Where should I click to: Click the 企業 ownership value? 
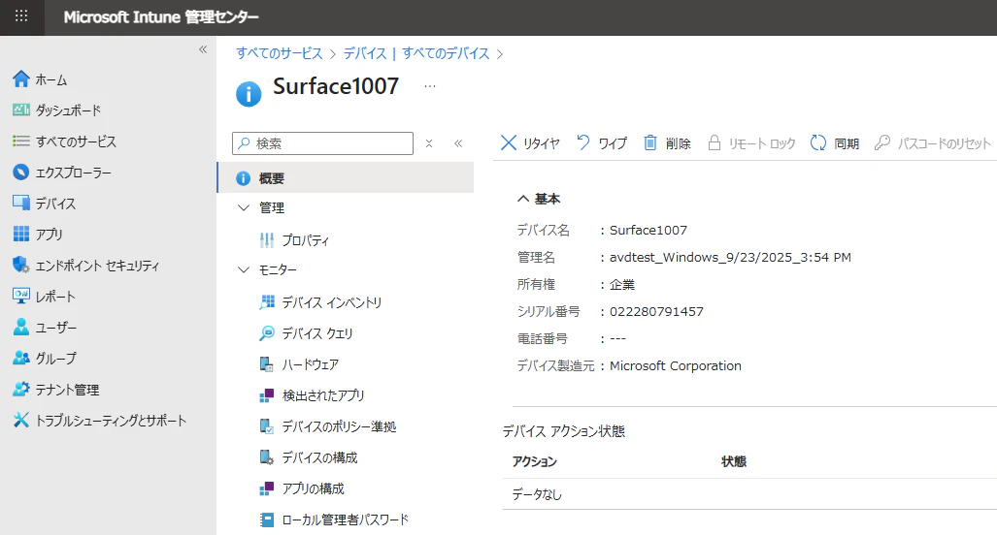pos(622,285)
